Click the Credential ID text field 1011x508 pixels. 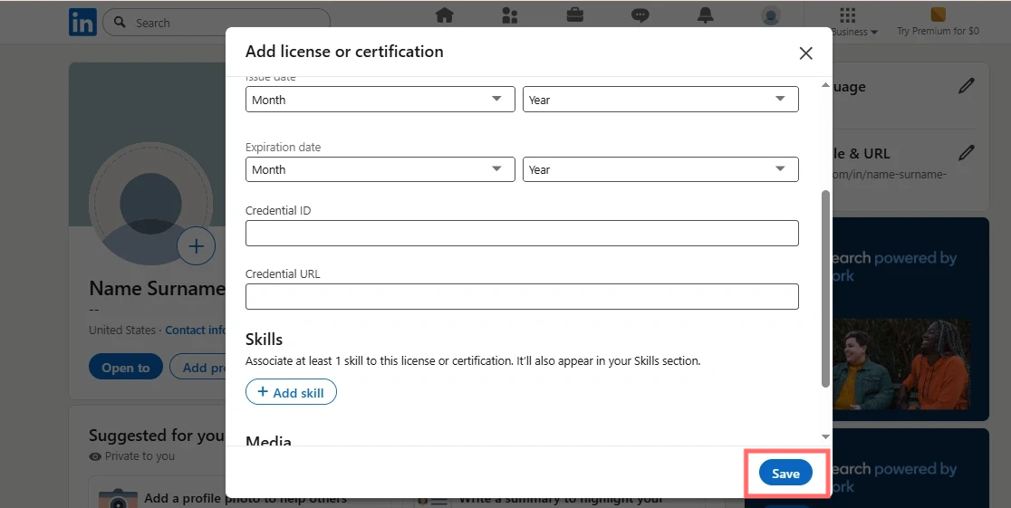(522, 234)
